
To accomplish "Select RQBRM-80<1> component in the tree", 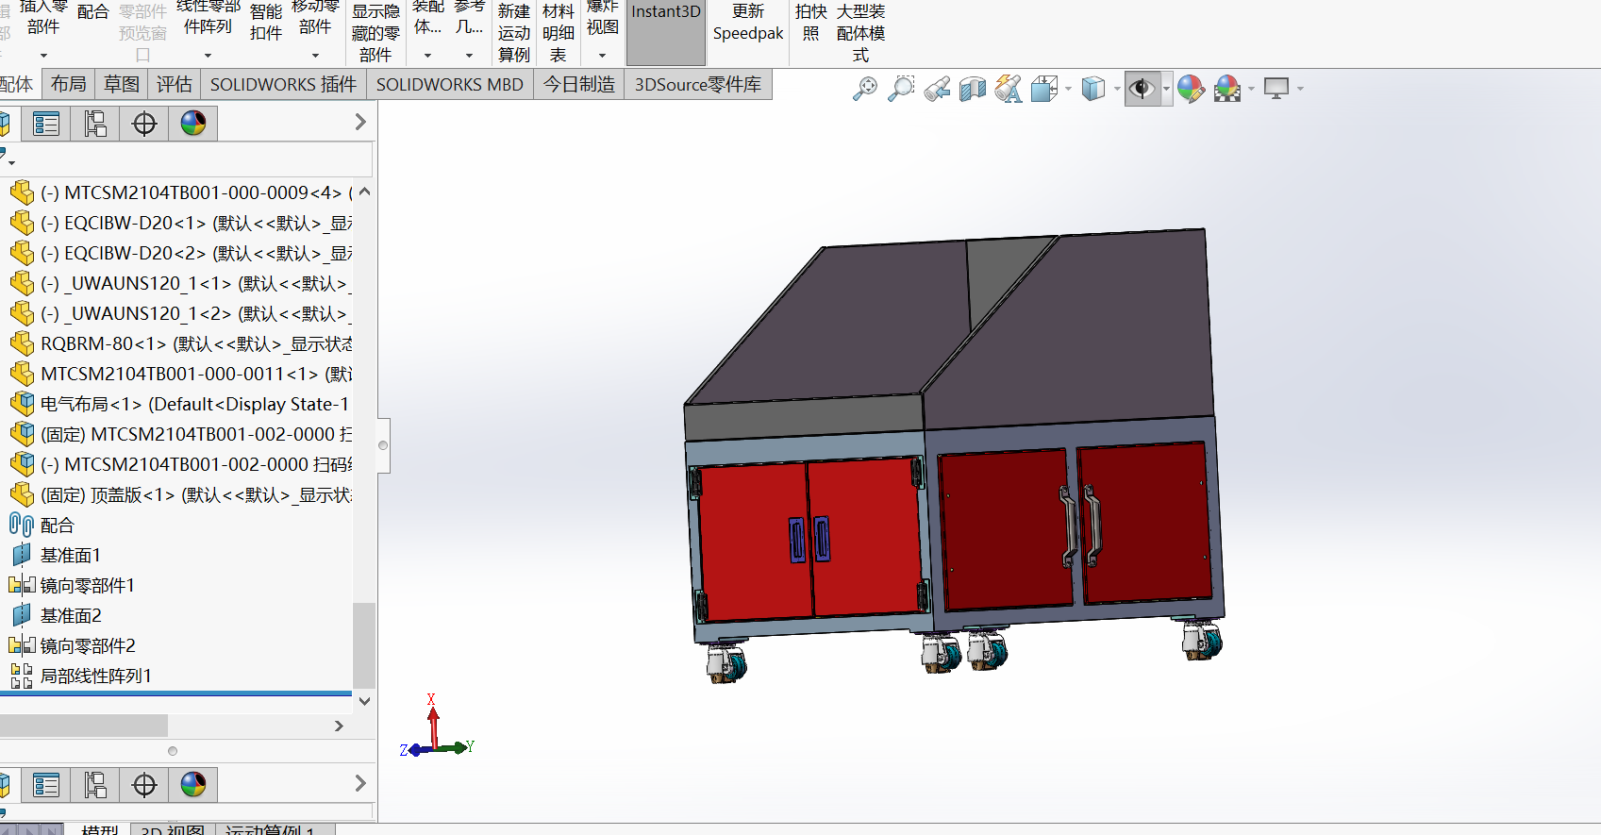I will 180,344.
